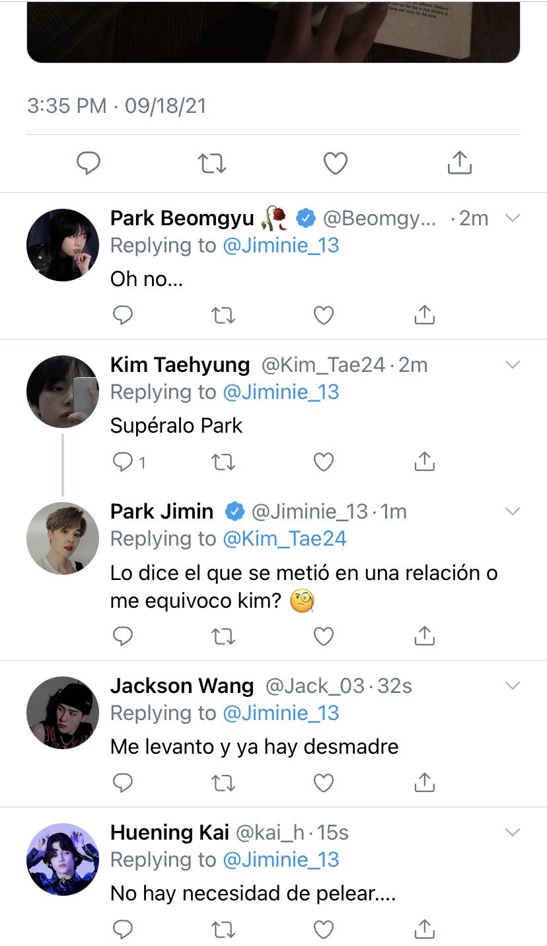Open Huening Kai's avatar
This screenshot has height=946, width=547.
coord(63,859)
